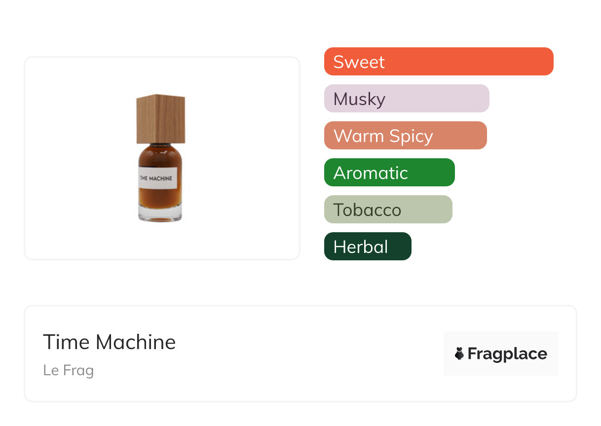Click the Fragplace wordmark text
Screen dimensions: 601x426
click(x=507, y=354)
